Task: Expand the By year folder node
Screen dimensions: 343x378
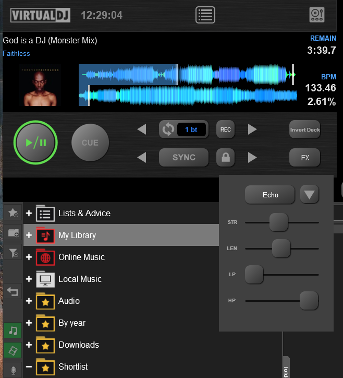Action: [x=29, y=323]
